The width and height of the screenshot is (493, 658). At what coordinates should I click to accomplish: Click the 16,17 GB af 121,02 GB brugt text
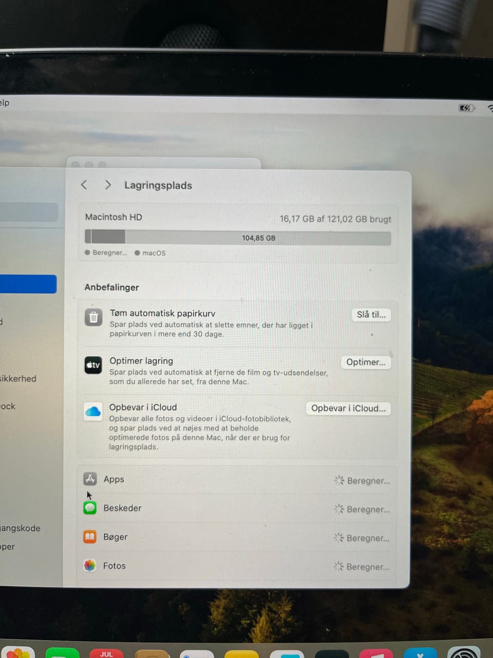tap(335, 219)
